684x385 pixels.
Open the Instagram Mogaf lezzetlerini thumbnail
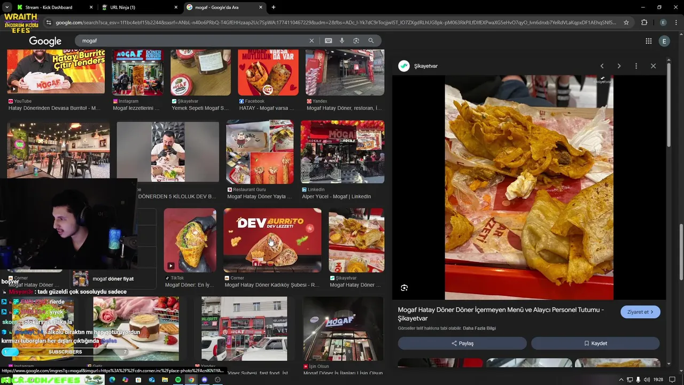[x=137, y=72]
